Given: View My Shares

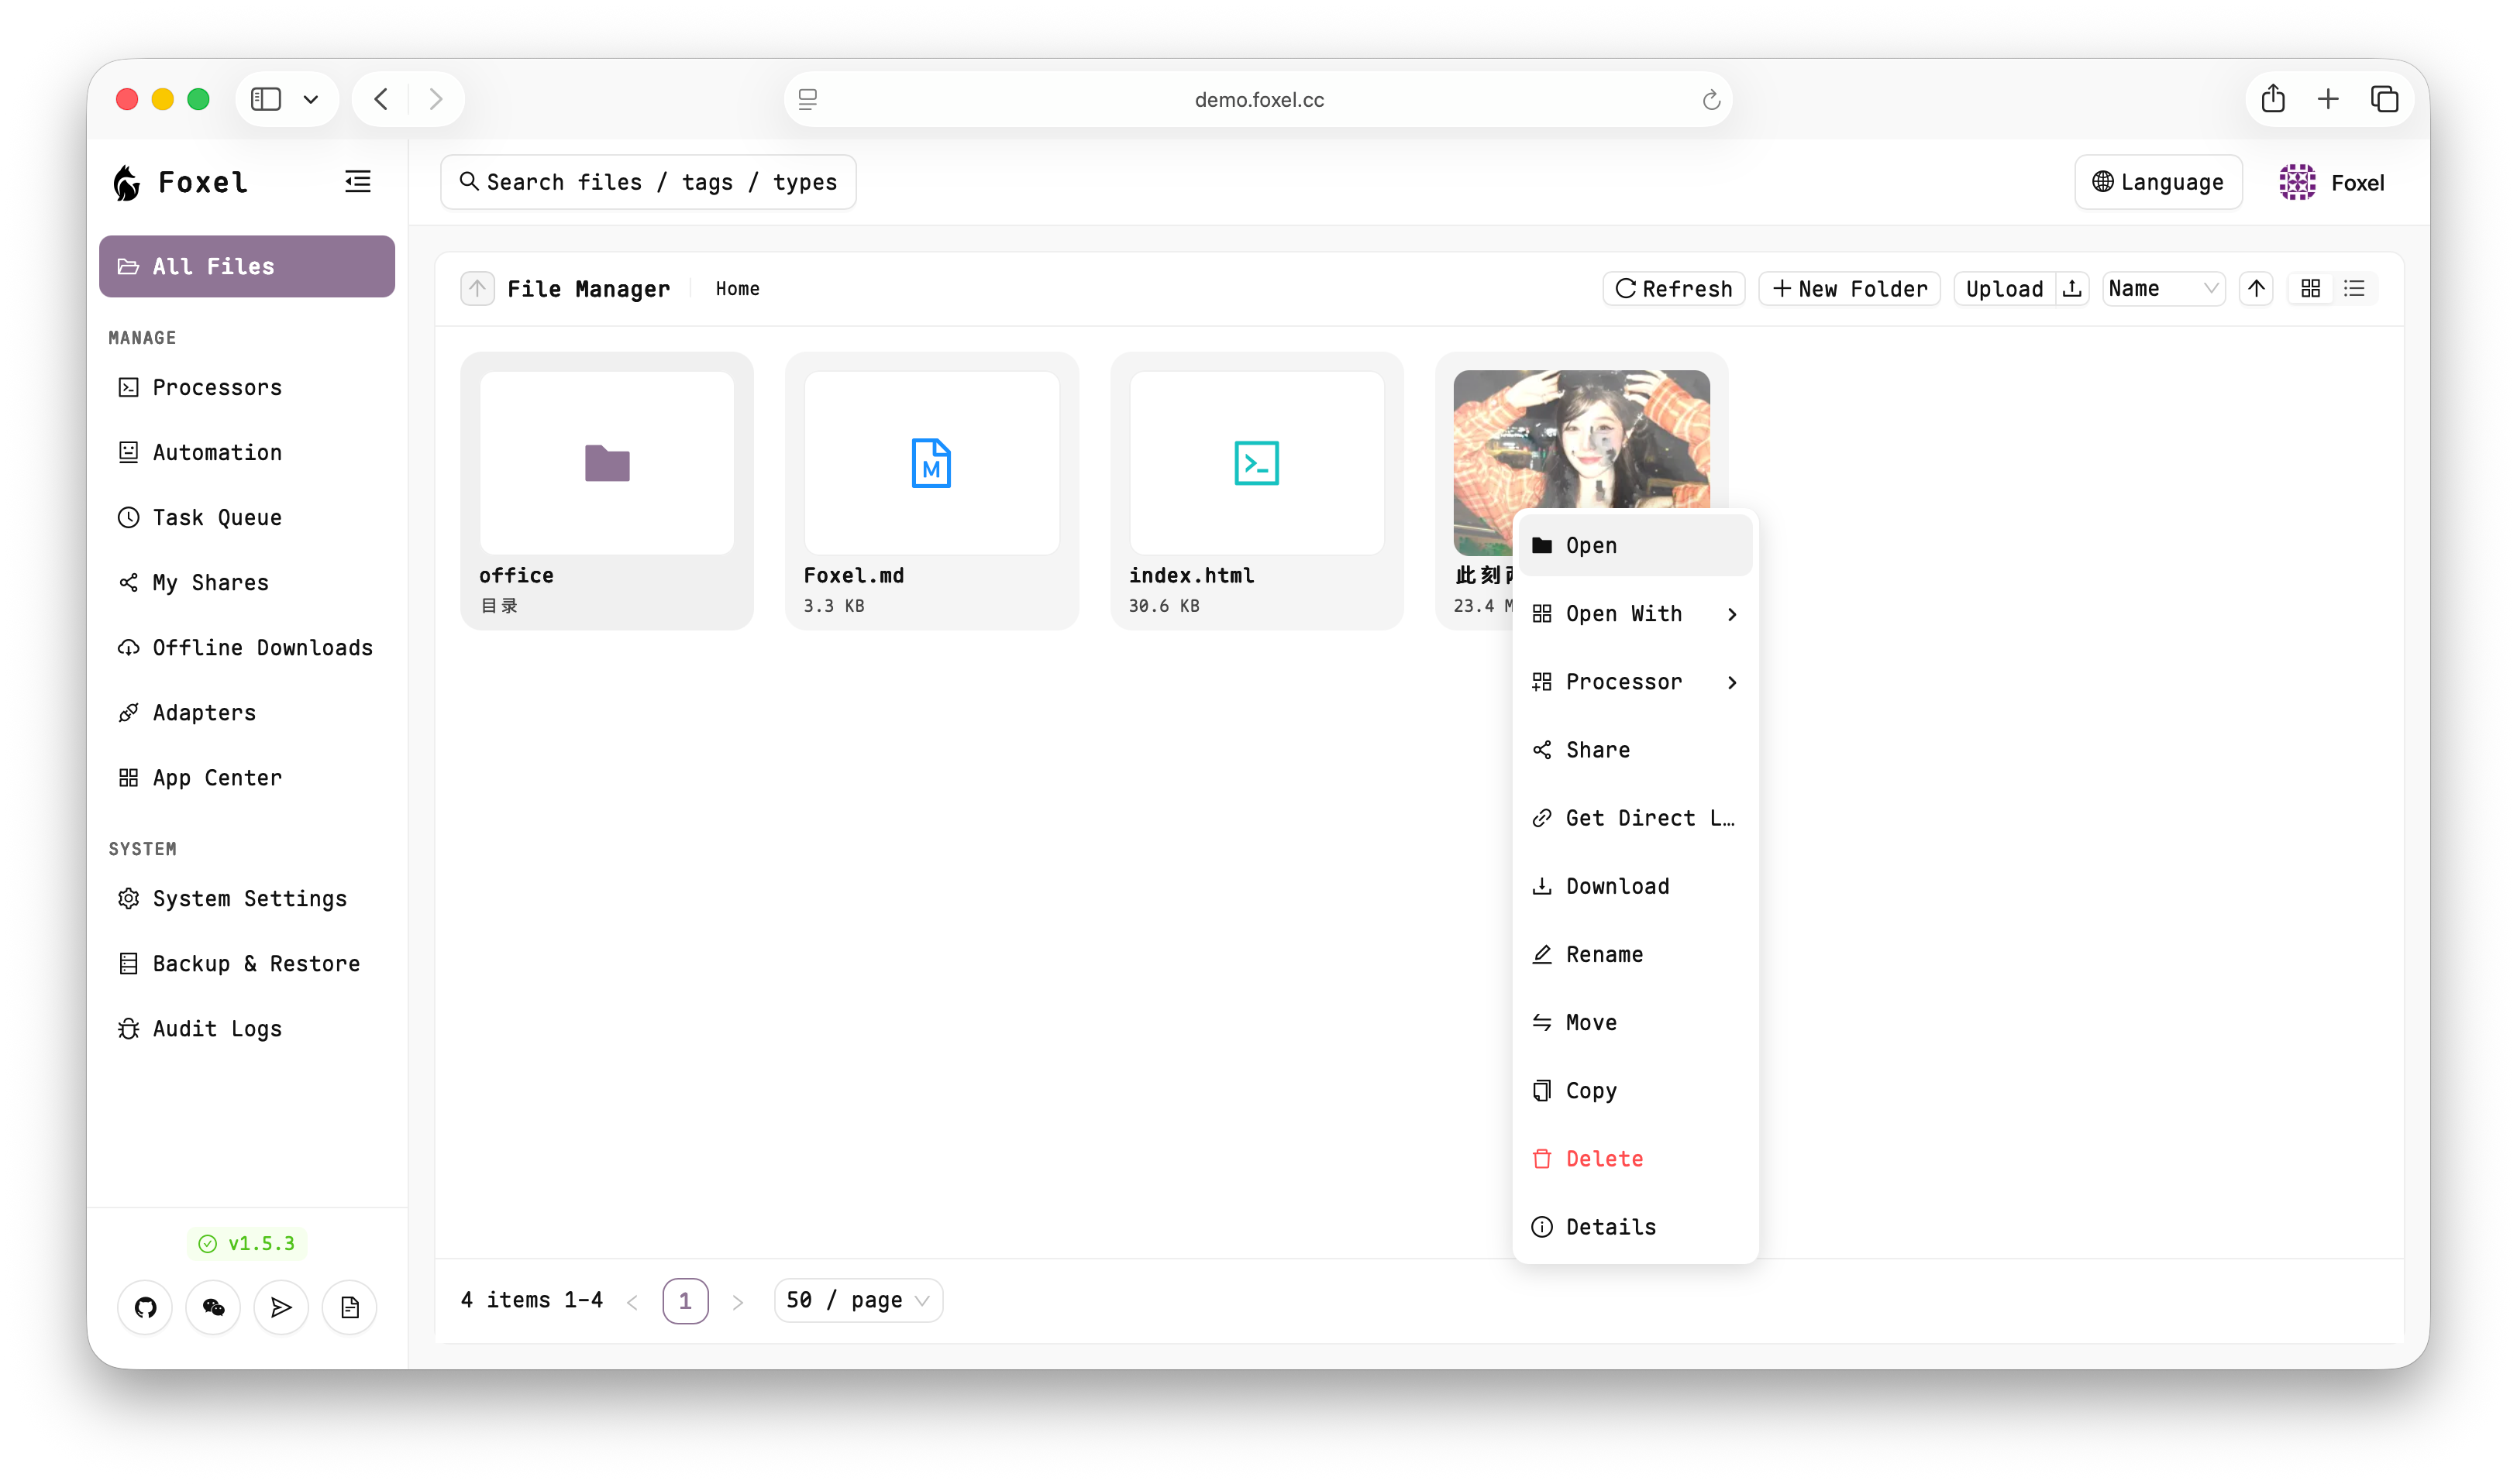Looking at the screenshot, I should point(210,582).
